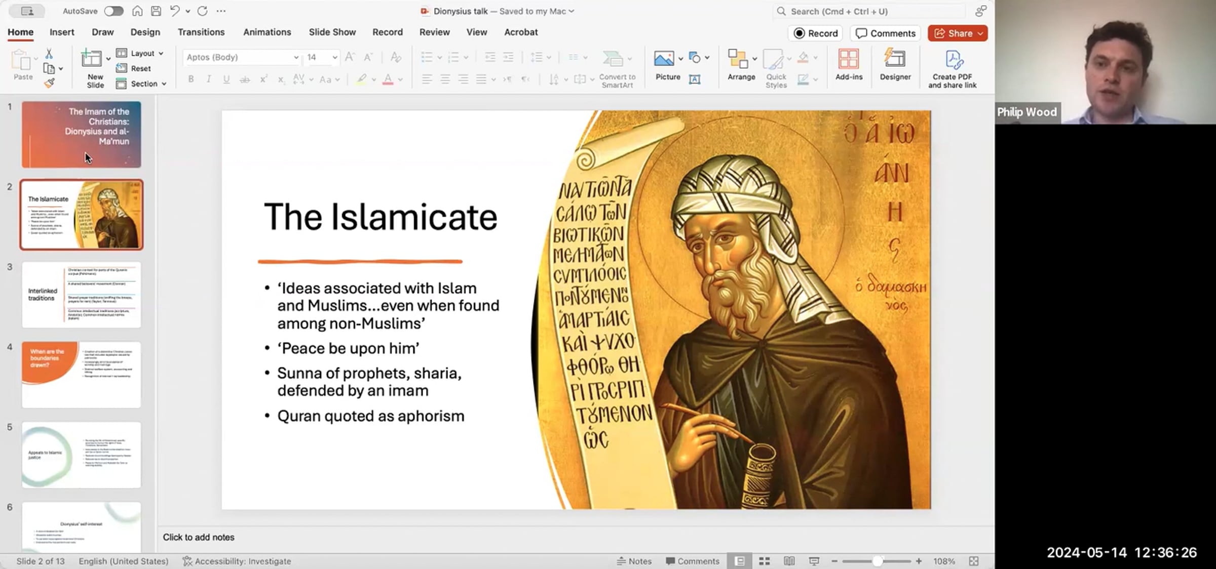Expand the Section dropdown
This screenshot has width=1216, height=569.
click(x=164, y=84)
